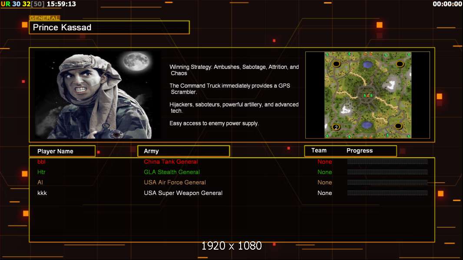The height and width of the screenshot is (260, 463).
Task: Click the loading progress bar for AI
Action: coord(387,182)
